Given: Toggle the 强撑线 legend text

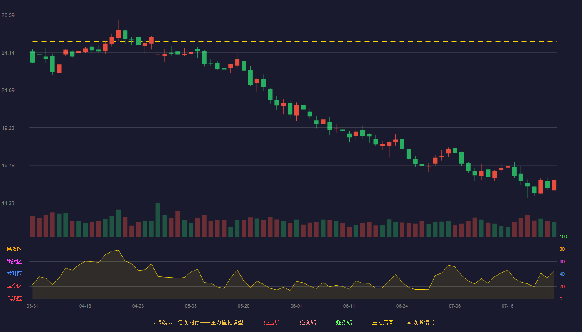Looking at the screenshot, I should click(344, 322).
